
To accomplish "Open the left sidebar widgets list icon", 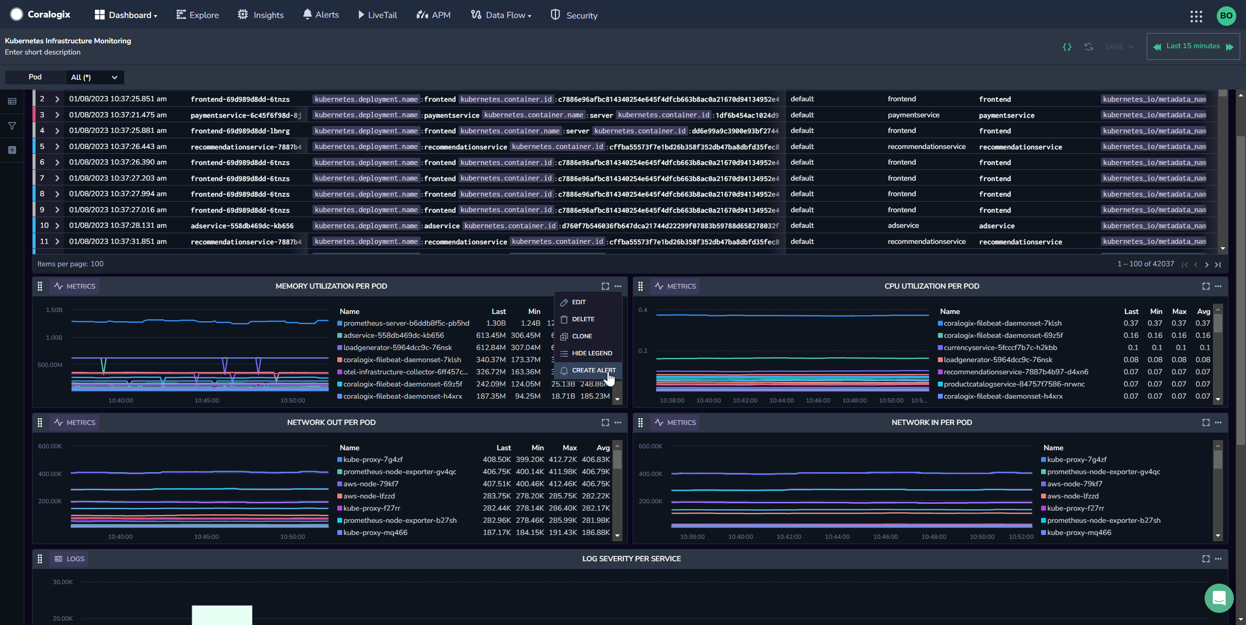I will 12,101.
